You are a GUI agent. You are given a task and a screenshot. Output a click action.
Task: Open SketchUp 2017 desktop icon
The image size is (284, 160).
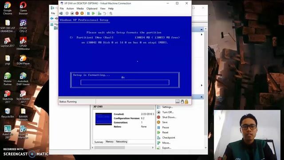8,97
